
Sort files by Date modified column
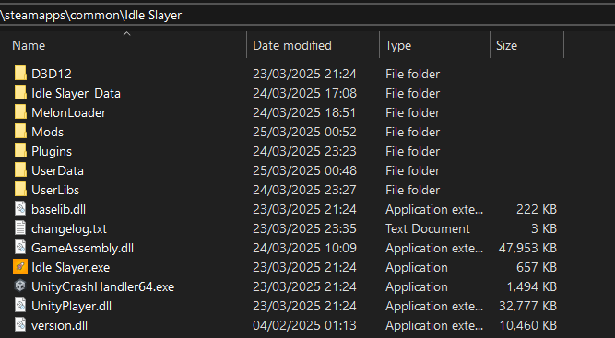pyautogui.click(x=292, y=45)
